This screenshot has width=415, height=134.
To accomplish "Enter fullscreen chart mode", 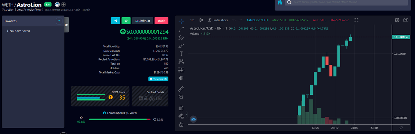I will [x=357, y=20].
